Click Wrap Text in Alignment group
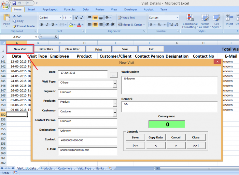This screenshot has width=239, height=175. click(126, 18)
